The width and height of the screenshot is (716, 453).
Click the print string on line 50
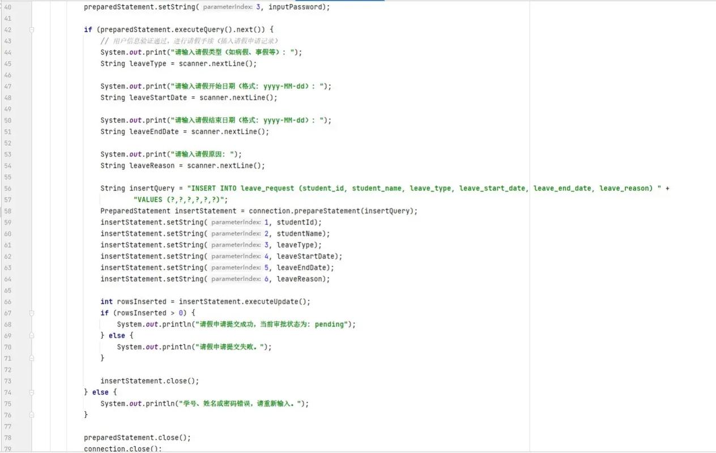pos(249,120)
